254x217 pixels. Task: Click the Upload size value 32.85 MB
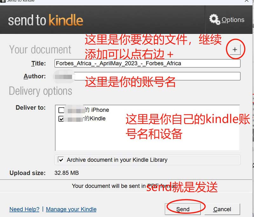(x=67, y=173)
